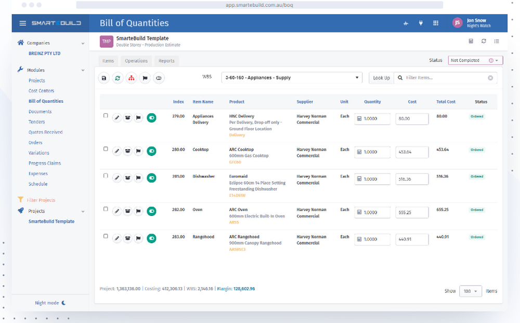Check the Rangehood row checkbox
The width and height of the screenshot is (520, 323).
point(106,236)
